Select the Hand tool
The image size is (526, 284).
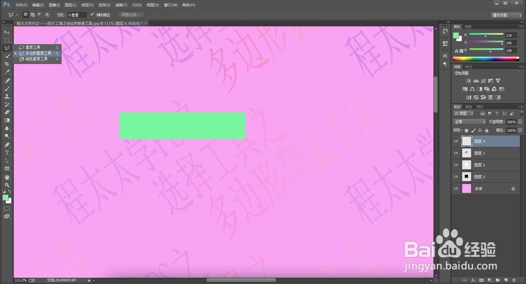[7, 177]
